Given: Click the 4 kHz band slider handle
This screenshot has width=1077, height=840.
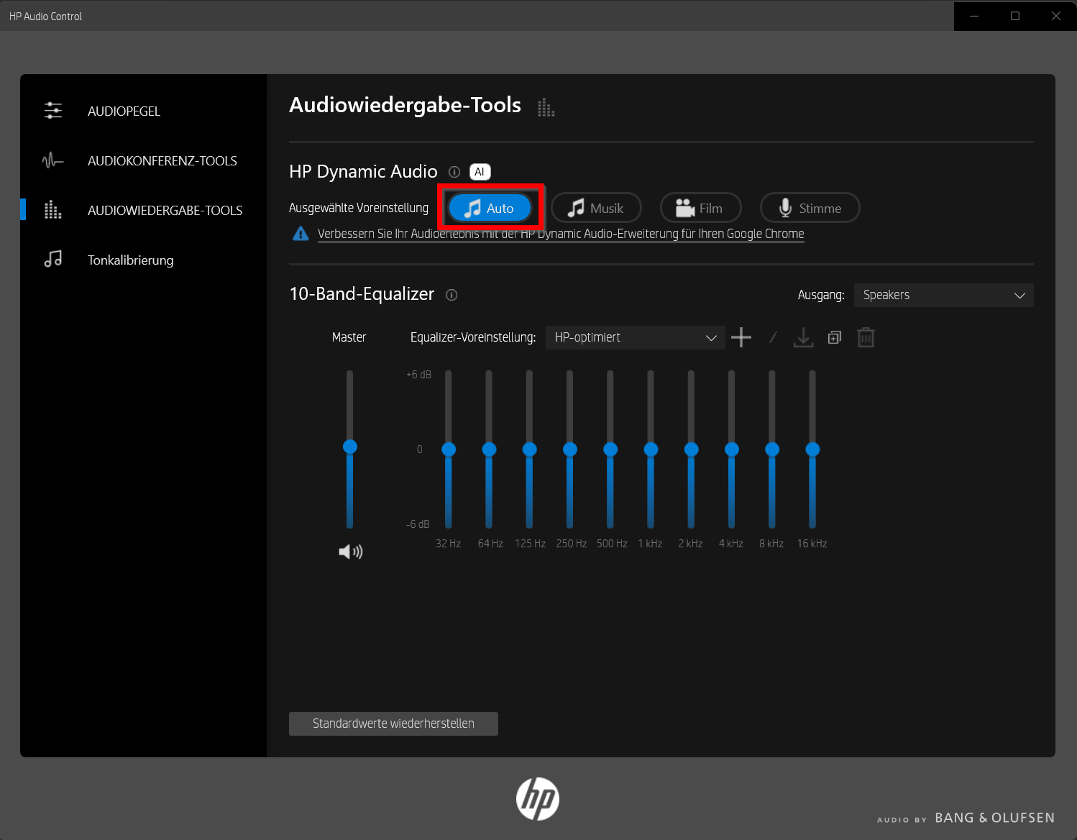Looking at the screenshot, I should pyautogui.click(x=732, y=449).
